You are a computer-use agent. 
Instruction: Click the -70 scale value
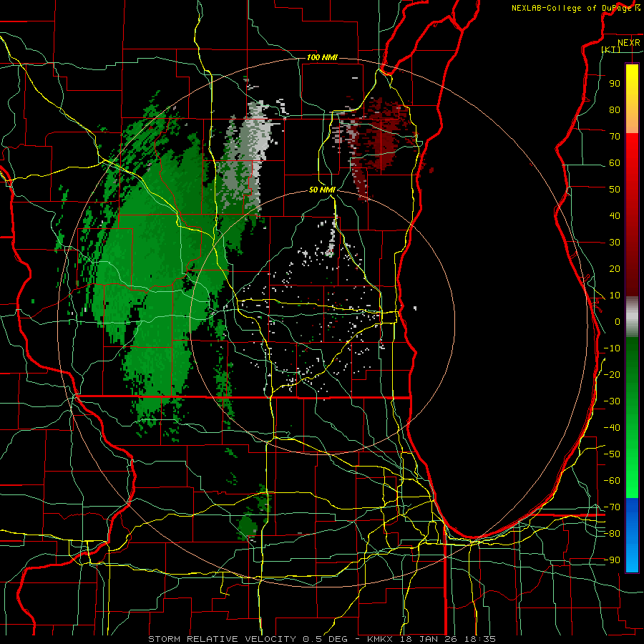coord(612,507)
